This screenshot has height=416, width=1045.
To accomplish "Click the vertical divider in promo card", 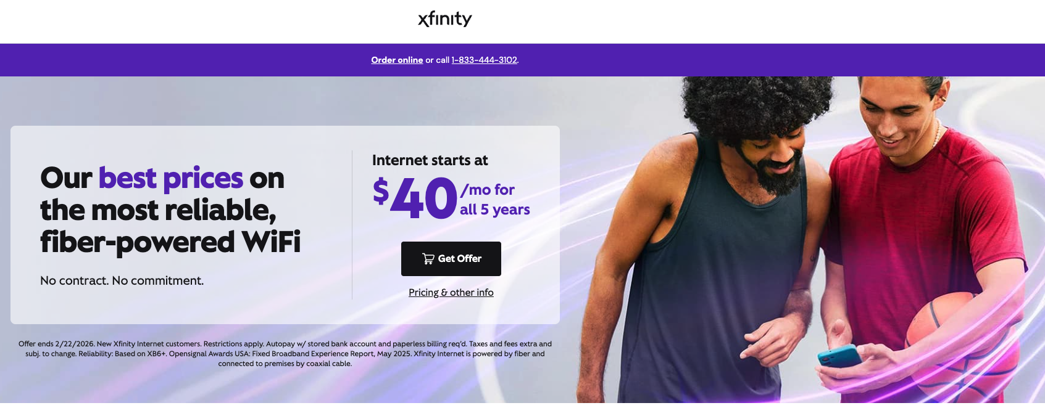I will (x=352, y=225).
